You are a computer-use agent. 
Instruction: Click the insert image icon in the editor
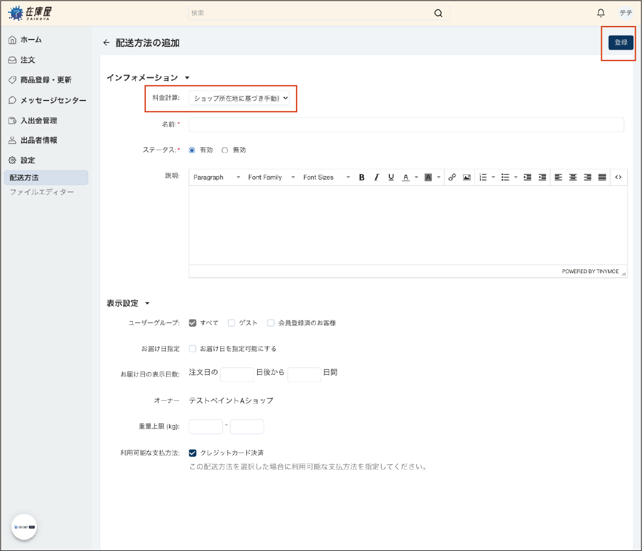pos(467,177)
